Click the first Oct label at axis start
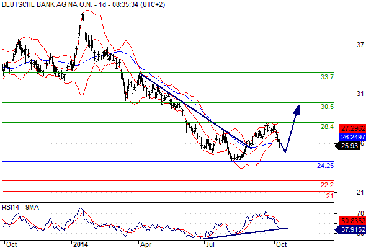This screenshot has width=366, height=248. click(x=11, y=244)
